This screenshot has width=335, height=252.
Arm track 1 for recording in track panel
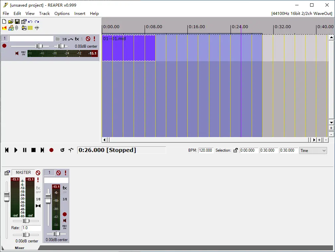pyautogui.click(x=4, y=46)
